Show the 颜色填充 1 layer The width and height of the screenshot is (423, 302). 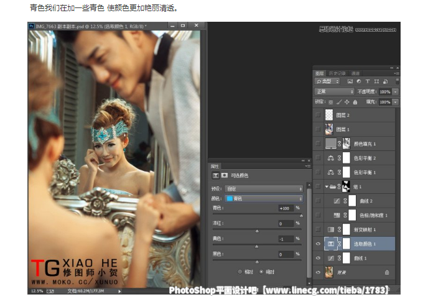318,144
